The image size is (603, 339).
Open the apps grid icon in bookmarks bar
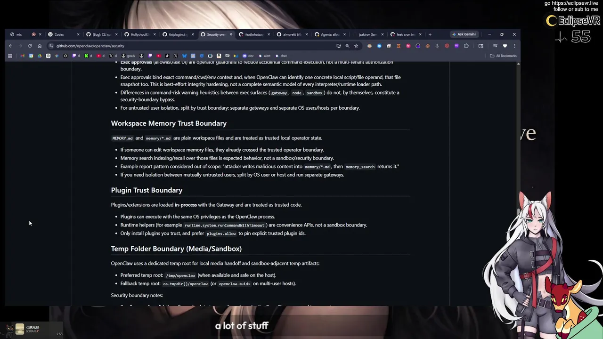10,56
